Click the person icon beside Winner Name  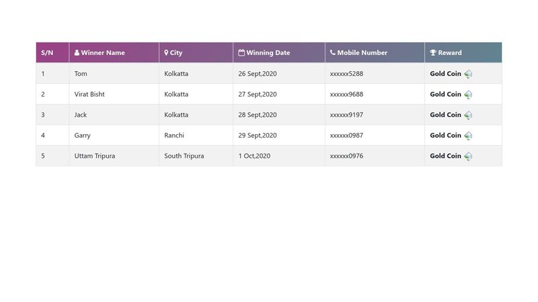(x=77, y=53)
